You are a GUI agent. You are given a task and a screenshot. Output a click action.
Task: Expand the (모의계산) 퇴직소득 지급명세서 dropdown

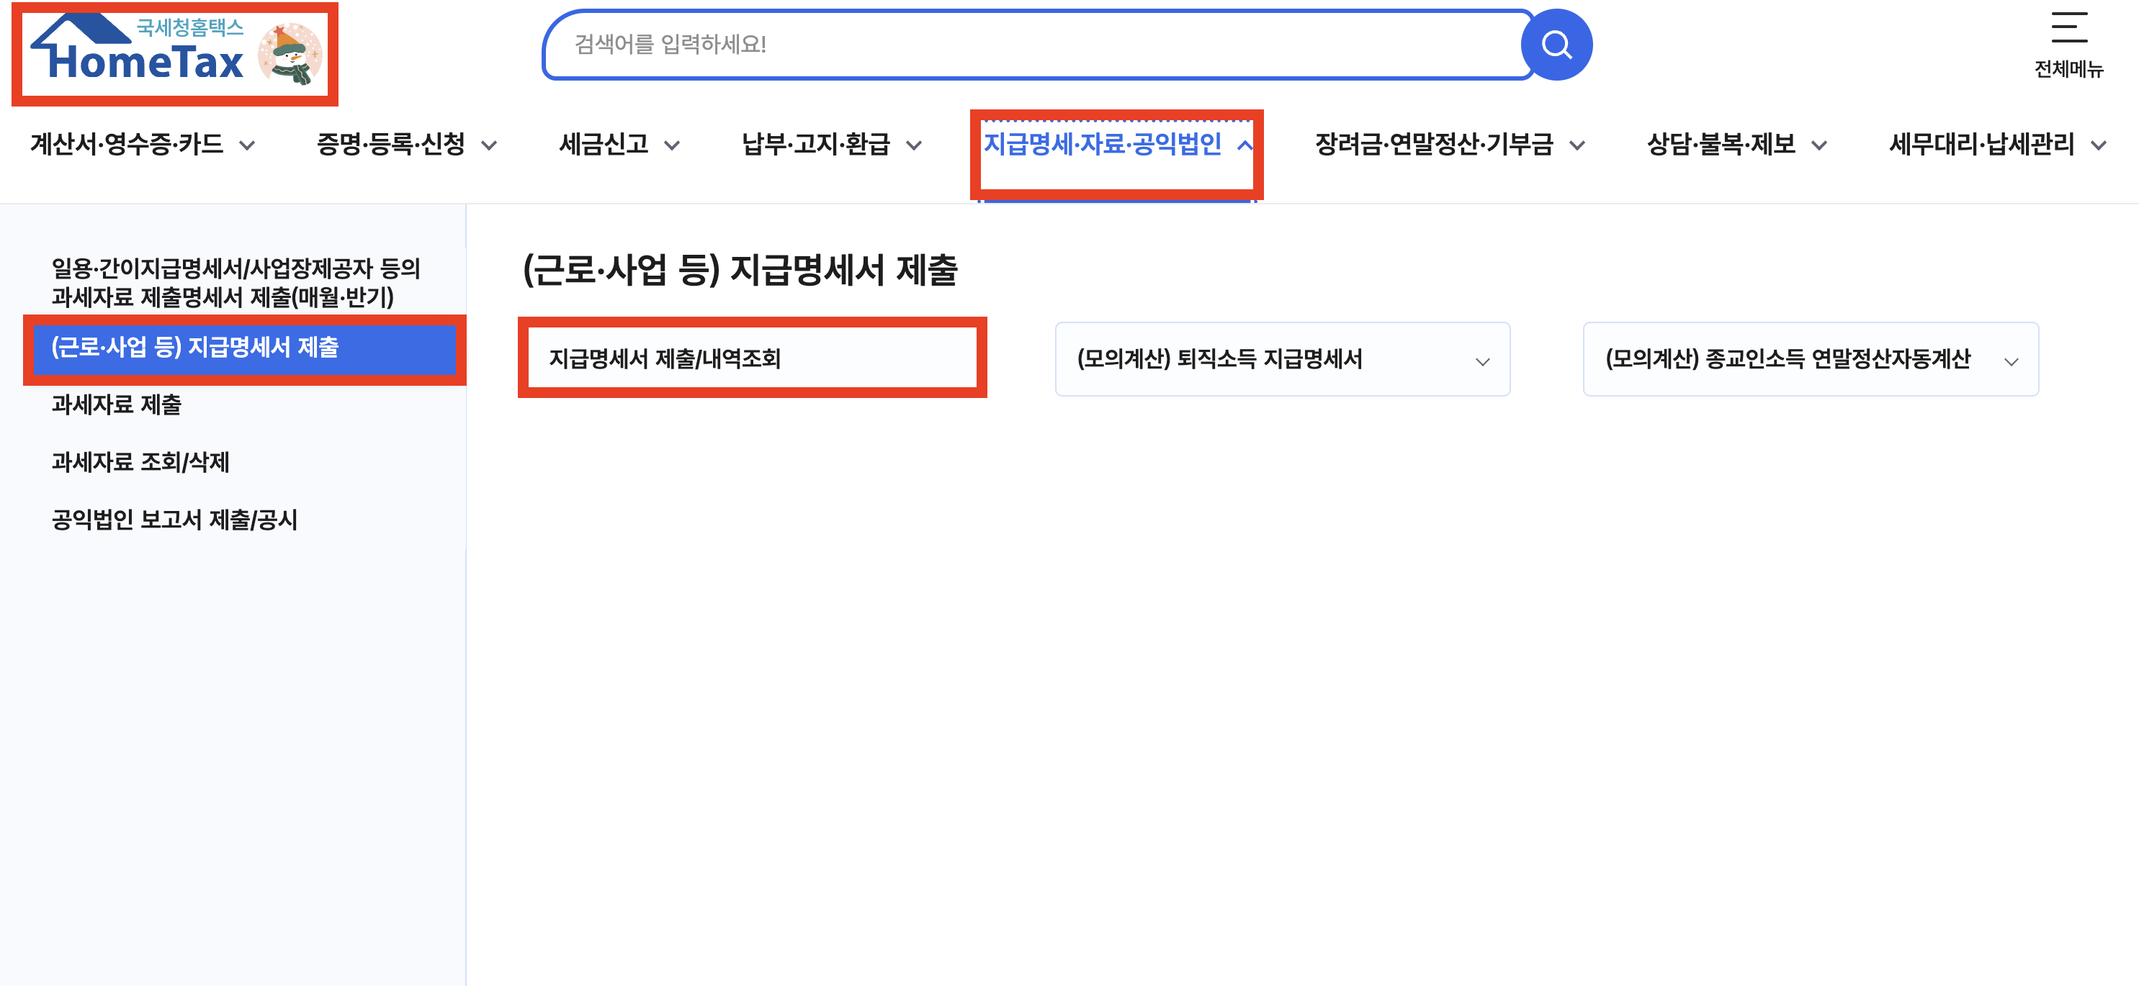tap(1281, 359)
